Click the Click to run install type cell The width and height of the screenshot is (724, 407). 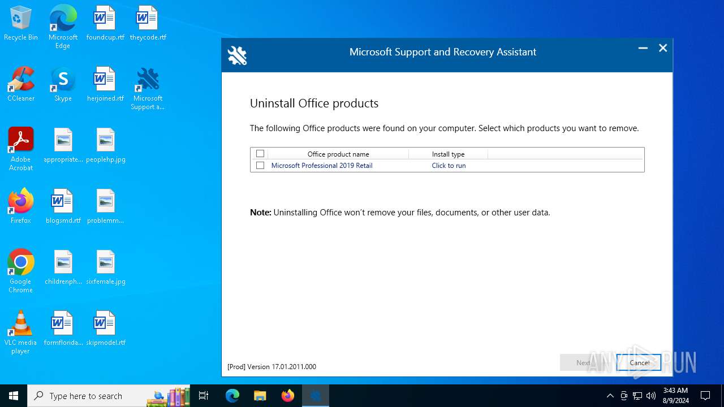[449, 166]
